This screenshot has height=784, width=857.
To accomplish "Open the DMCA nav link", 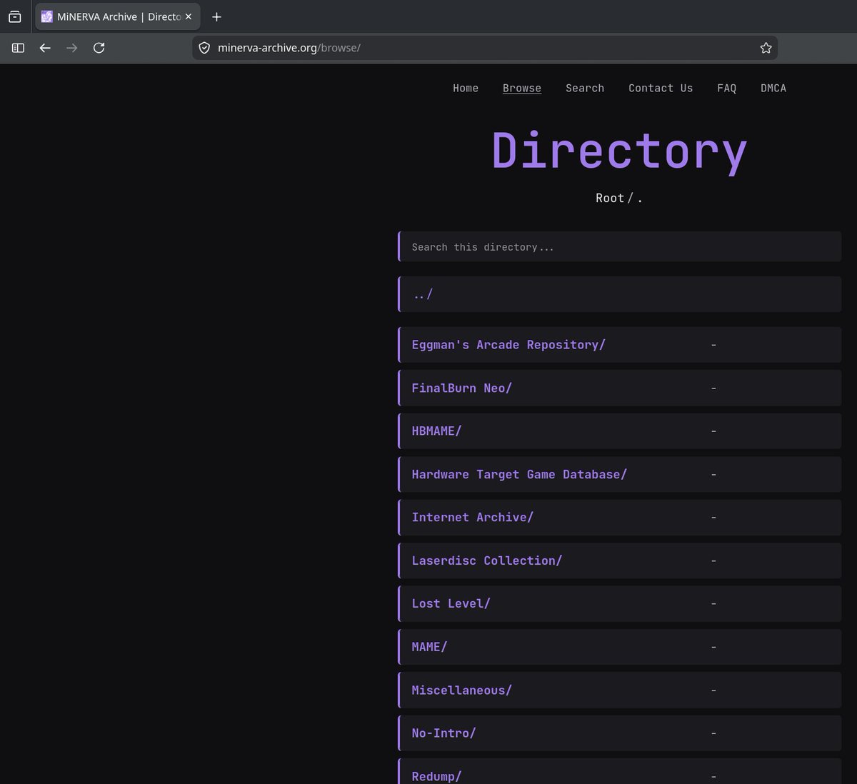I will 773,88.
